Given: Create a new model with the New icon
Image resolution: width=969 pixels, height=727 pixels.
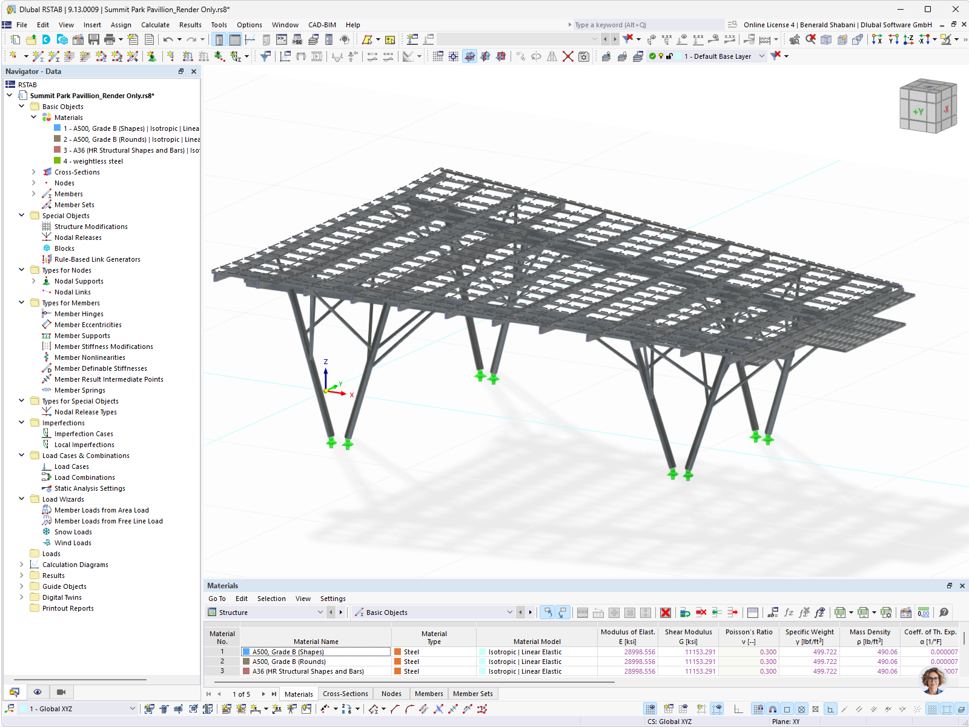Looking at the screenshot, I should pos(13,39).
